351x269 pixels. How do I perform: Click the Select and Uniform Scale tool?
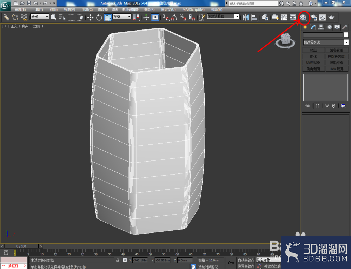click(108, 17)
